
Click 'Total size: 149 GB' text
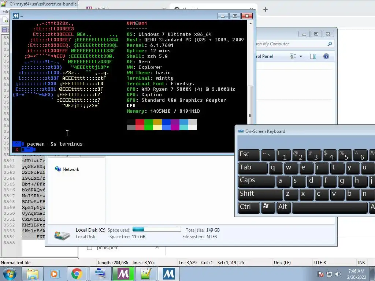coord(203,230)
